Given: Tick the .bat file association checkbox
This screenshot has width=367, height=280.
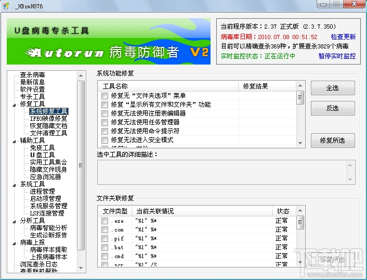Looking at the screenshot, I should click(x=104, y=247).
